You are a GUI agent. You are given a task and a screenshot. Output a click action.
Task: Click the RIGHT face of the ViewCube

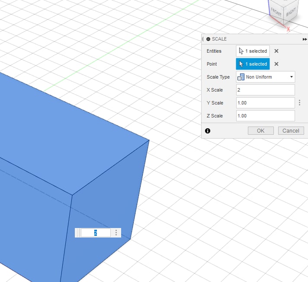click(x=291, y=12)
